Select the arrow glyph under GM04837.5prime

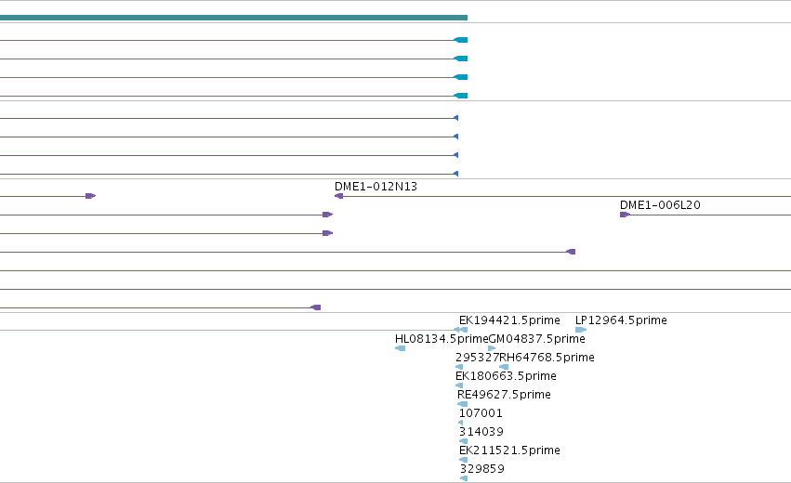[x=492, y=348]
